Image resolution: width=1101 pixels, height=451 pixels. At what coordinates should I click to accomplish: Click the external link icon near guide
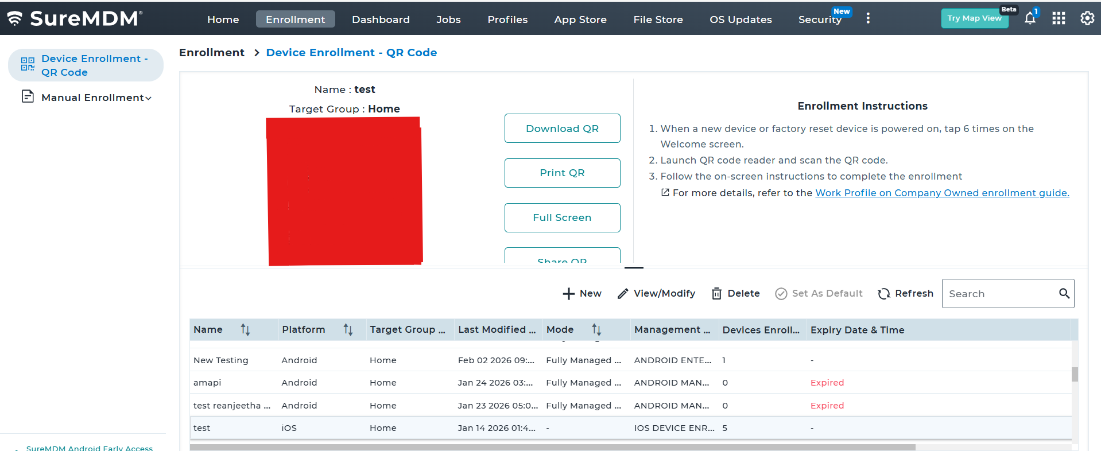pos(665,192)
